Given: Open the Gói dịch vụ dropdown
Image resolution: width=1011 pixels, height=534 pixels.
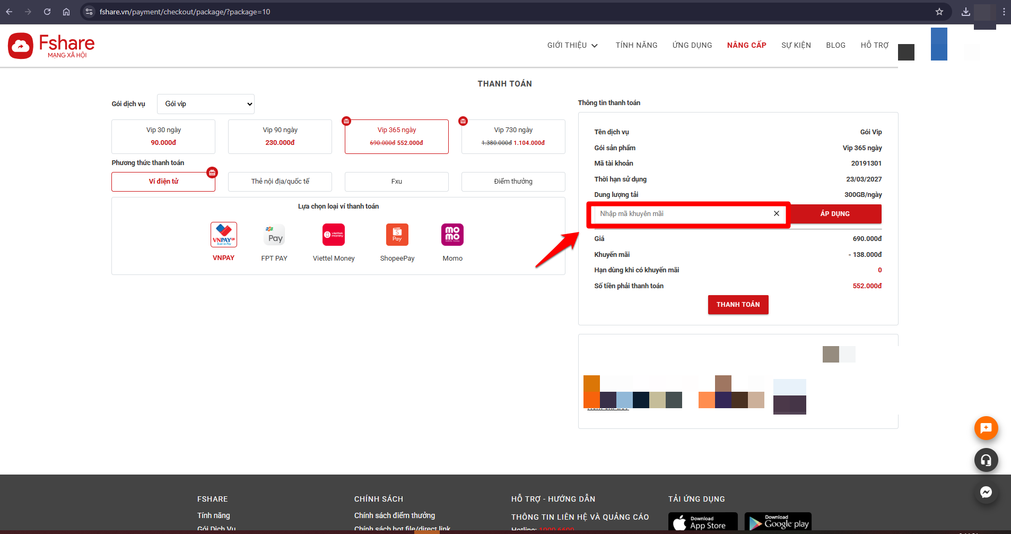Looking at the screenshot, I should coord(206,104).
